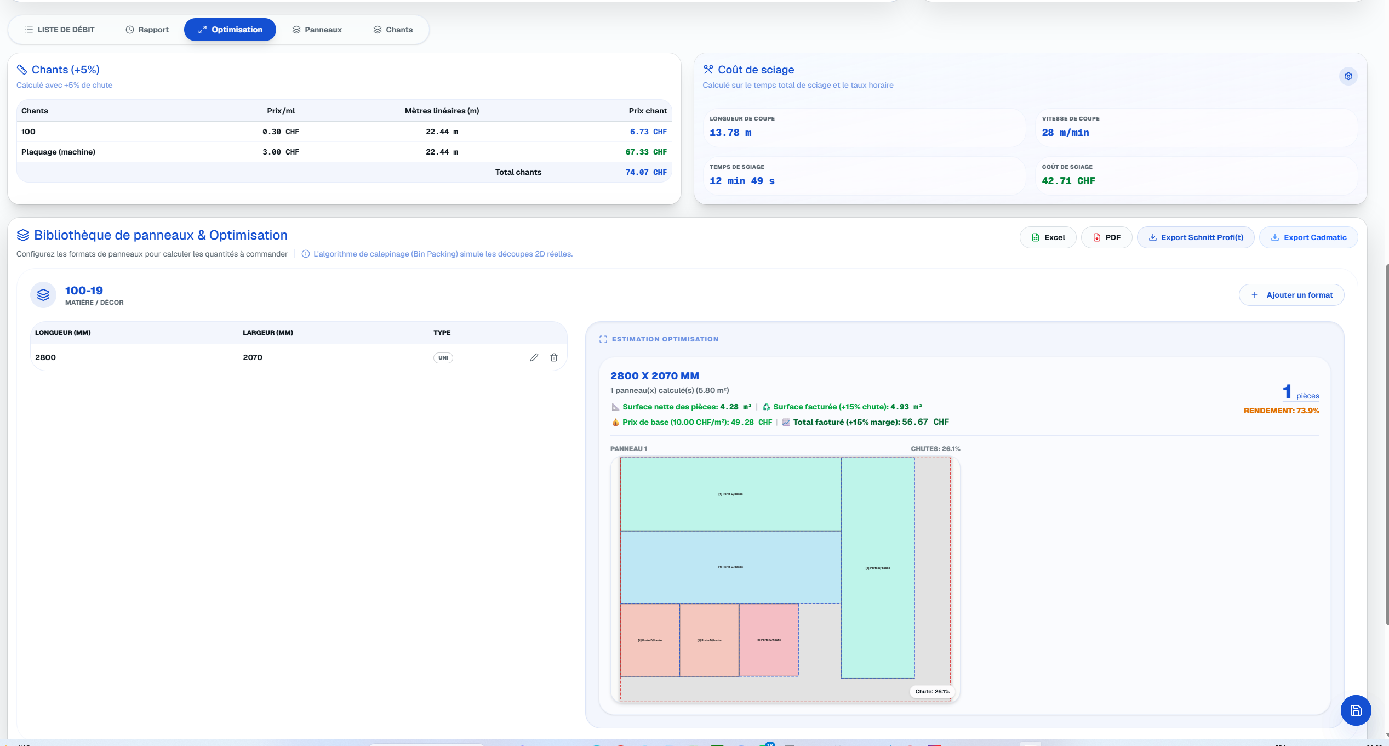Click the 12 min 49 s sawing time
The width and height of the screenshot is (1389, 746).
(742, 181)
